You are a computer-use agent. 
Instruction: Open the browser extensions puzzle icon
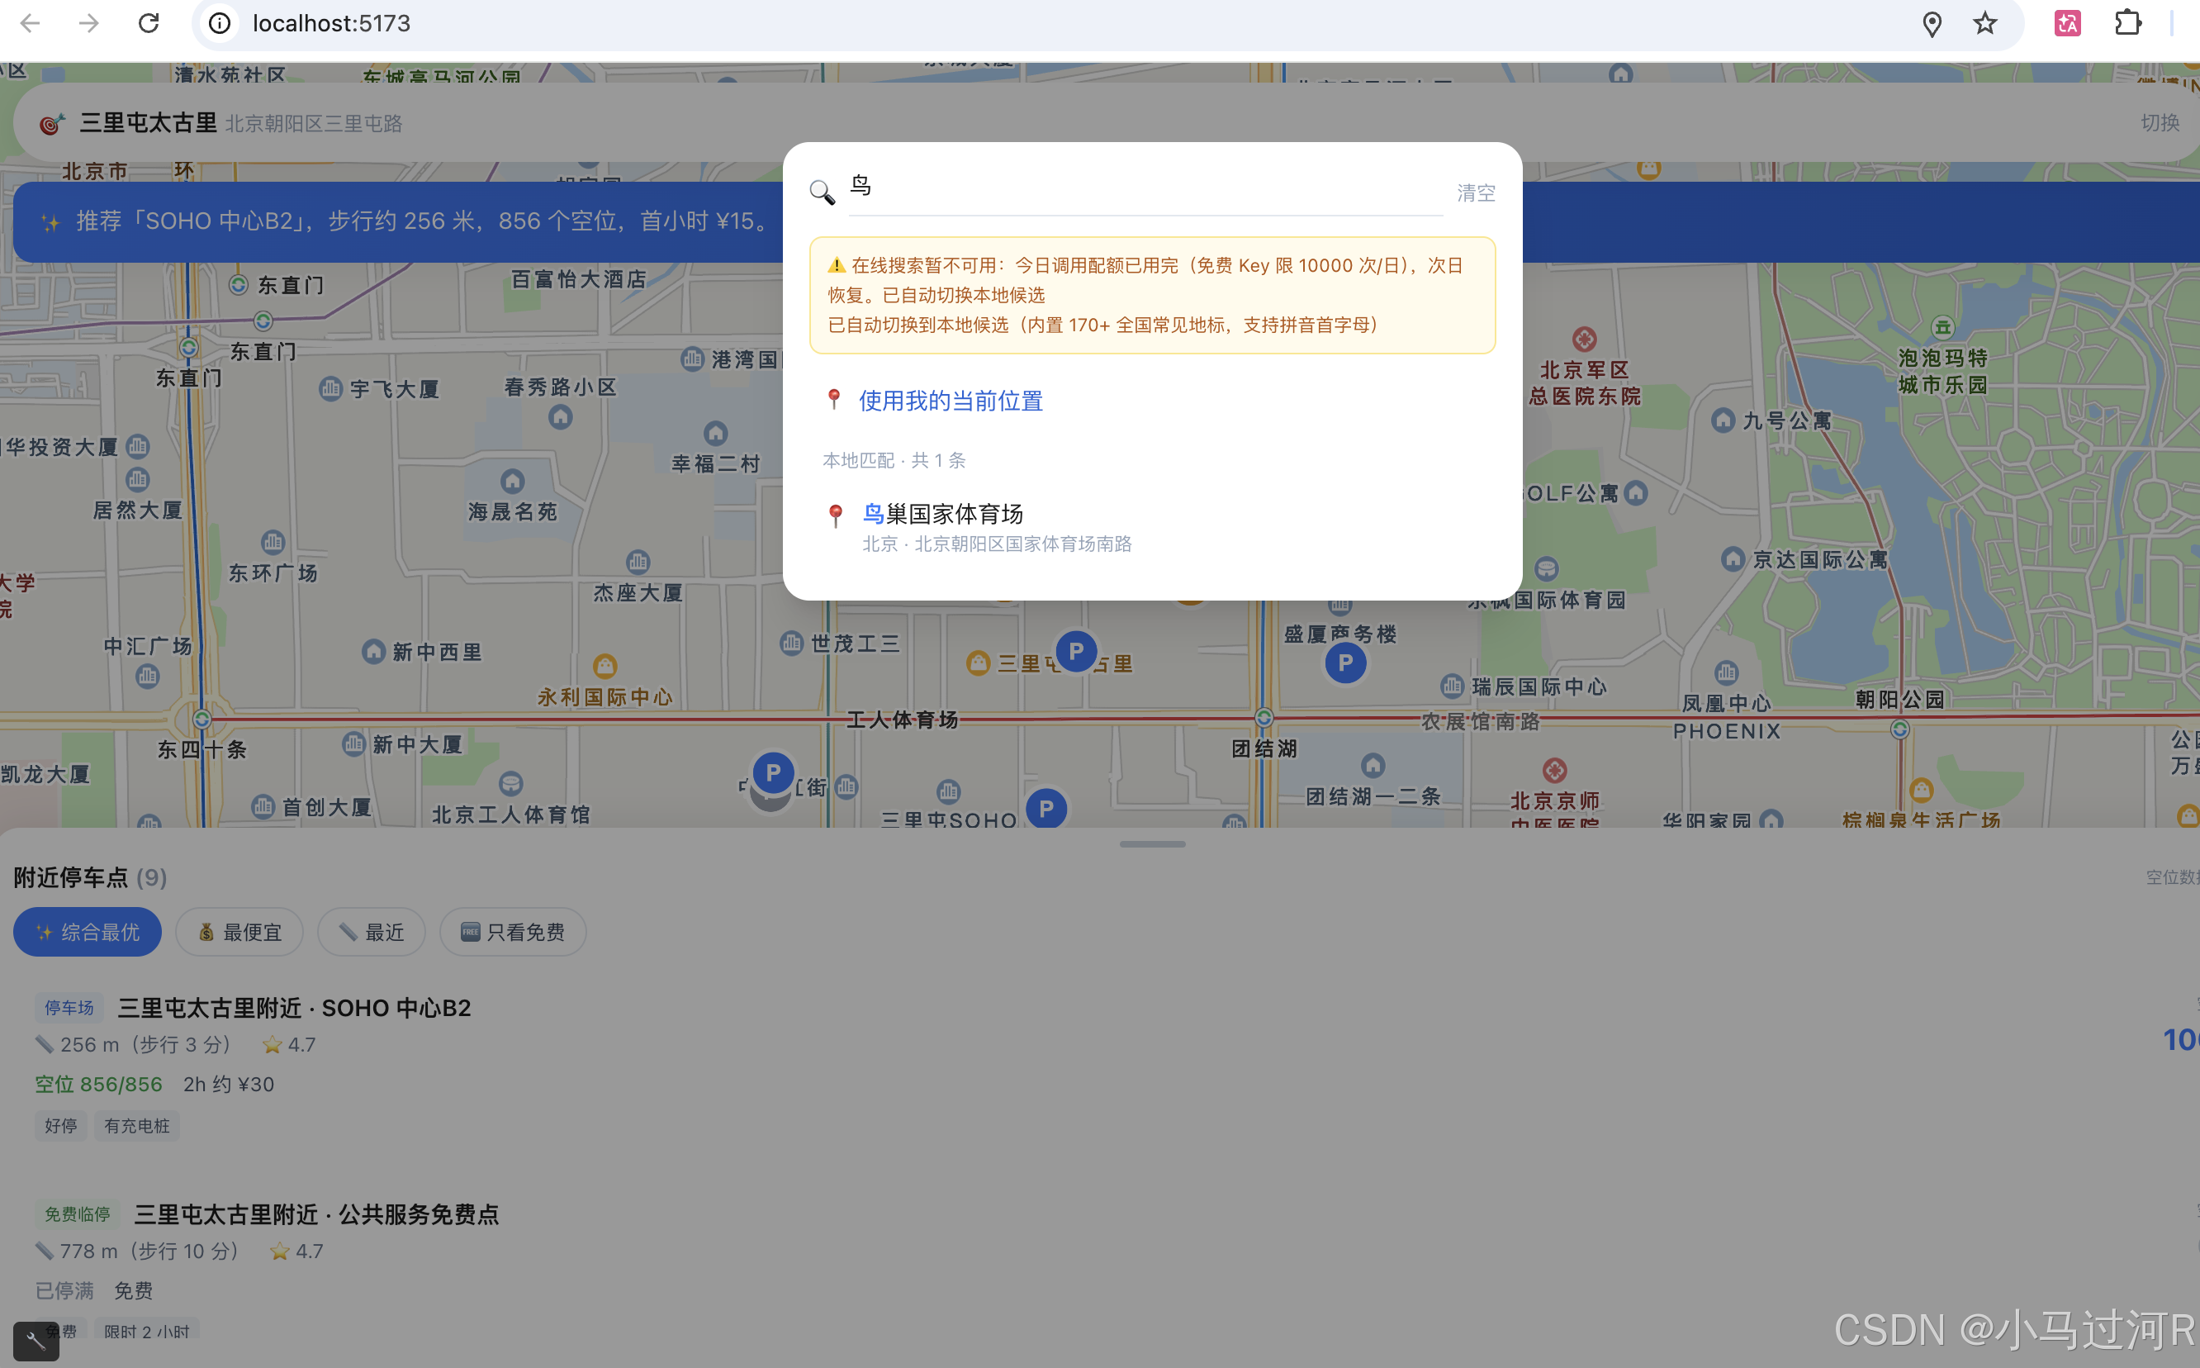[x=2127, y=23]
